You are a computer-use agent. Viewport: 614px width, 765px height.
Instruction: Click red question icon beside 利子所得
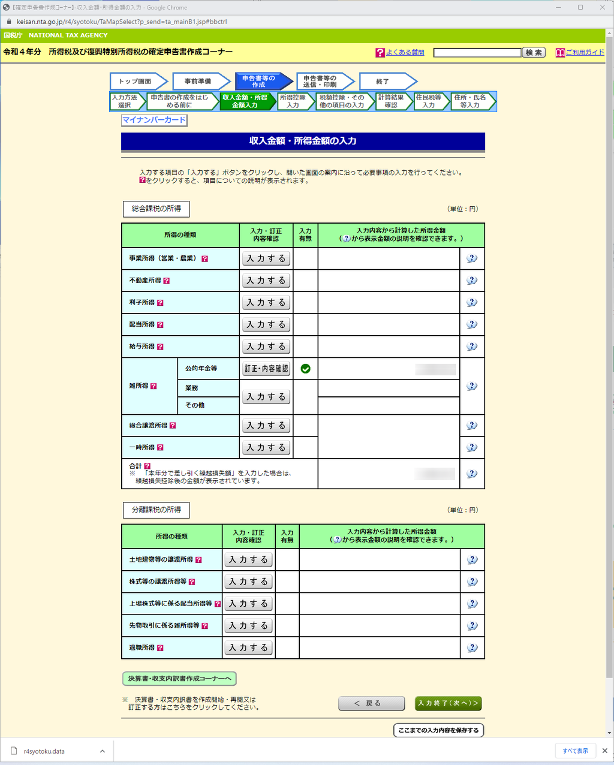click(160, 303)
